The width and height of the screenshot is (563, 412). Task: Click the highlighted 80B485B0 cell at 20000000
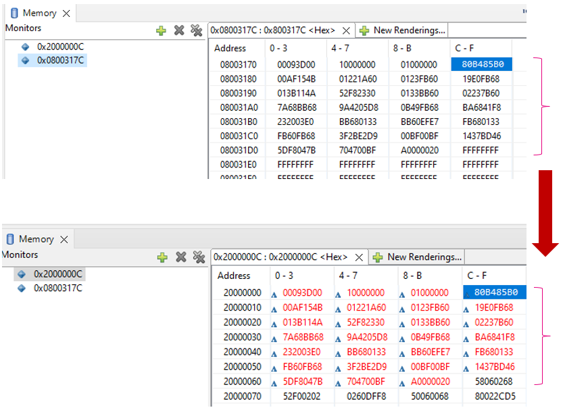[x=495, y=292]
